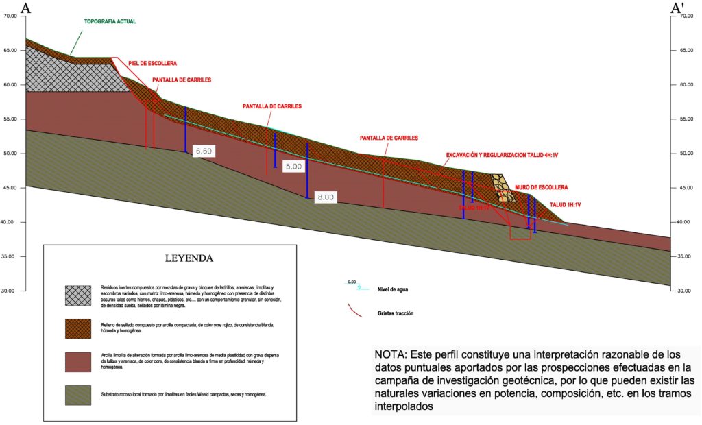Select the 8.00 dimension box
The height and width of the screenshot is (425, 702).
[x=325, y=197]
